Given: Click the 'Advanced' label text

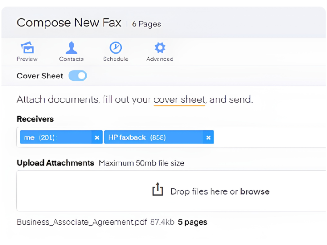Looking at the screenshot, I should click(160, 59).
